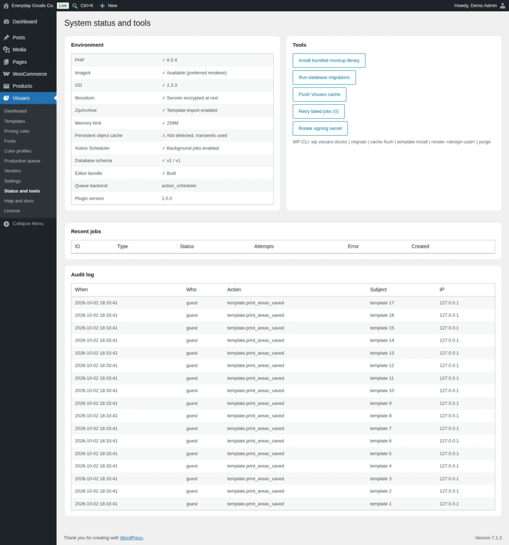Click the WP-CLI command hint text

(392, 142)
